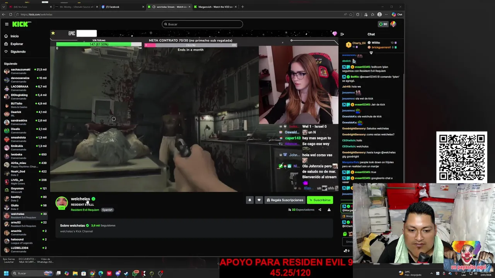This screenshot has height=278, width=495.
Task: Open davooxeneize channel in followed list
Action: tap(25, 80)
